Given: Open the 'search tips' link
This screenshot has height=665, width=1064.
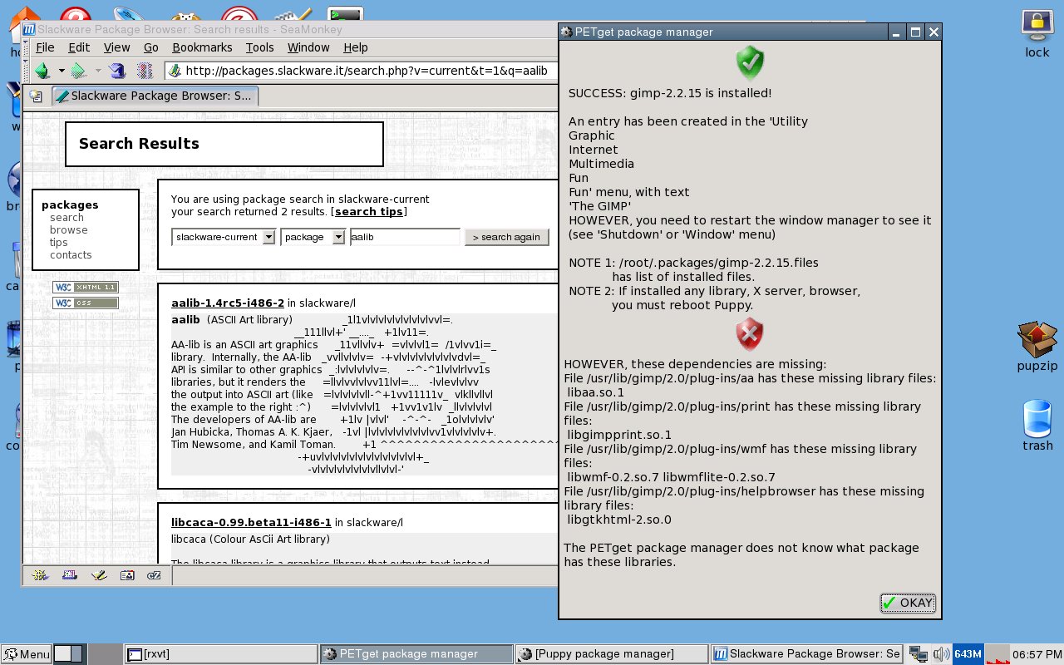Looking at the screenshot, I should point(369,212).
